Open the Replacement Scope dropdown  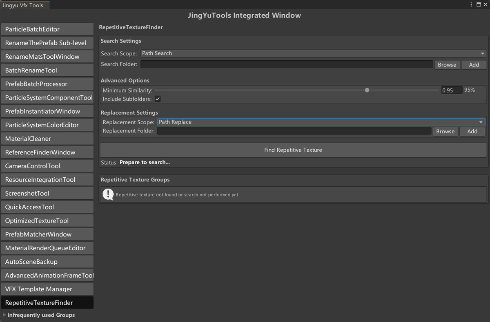point(321,122)
